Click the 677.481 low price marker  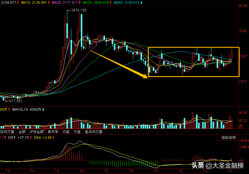pos(16,101)
